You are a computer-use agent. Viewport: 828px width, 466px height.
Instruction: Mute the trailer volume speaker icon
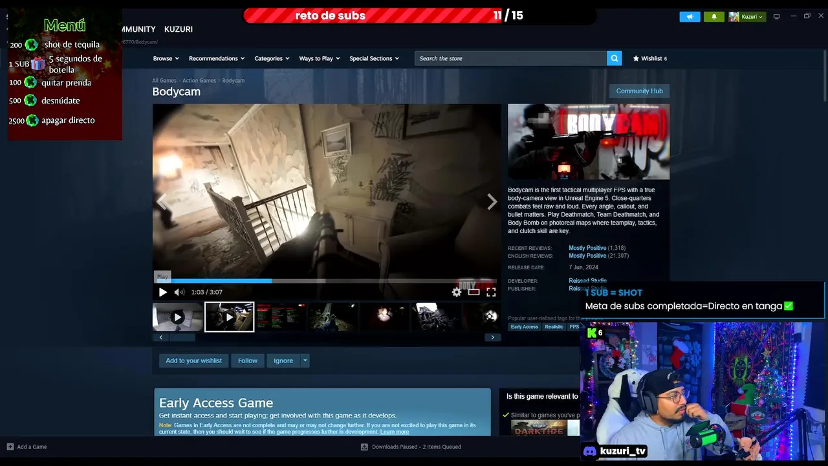tap(179, 292)
